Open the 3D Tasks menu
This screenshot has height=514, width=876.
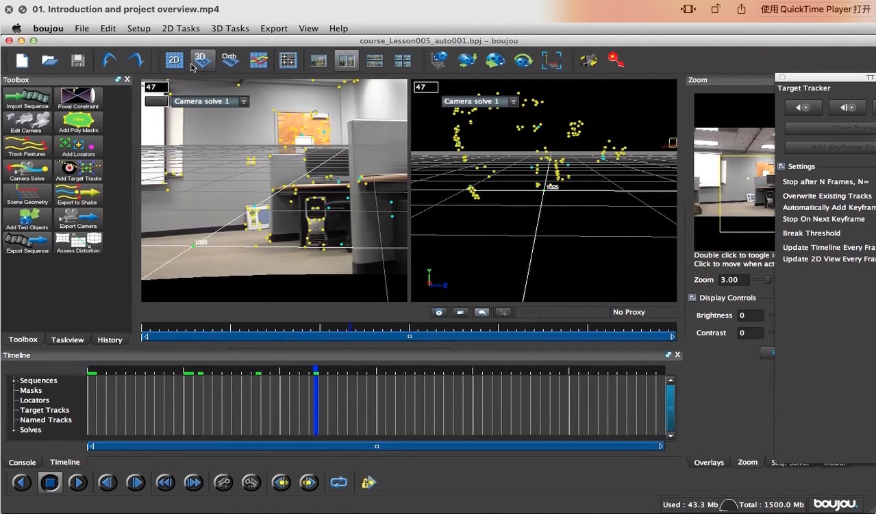pos(229,28)
